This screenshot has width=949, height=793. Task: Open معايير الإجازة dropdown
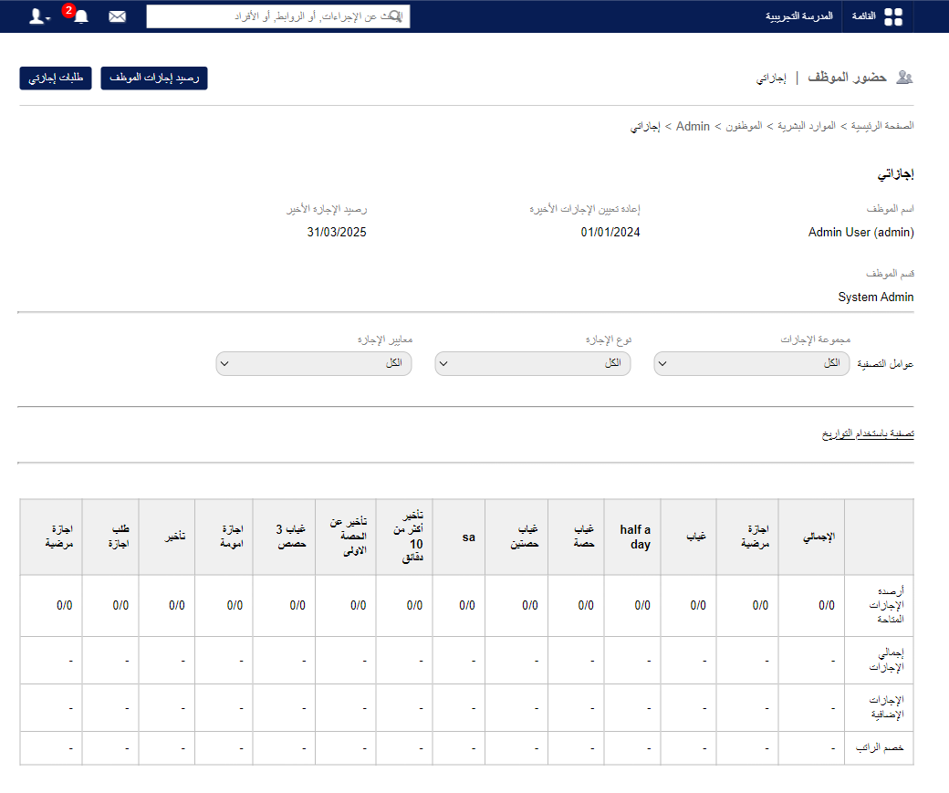[314, 363]
